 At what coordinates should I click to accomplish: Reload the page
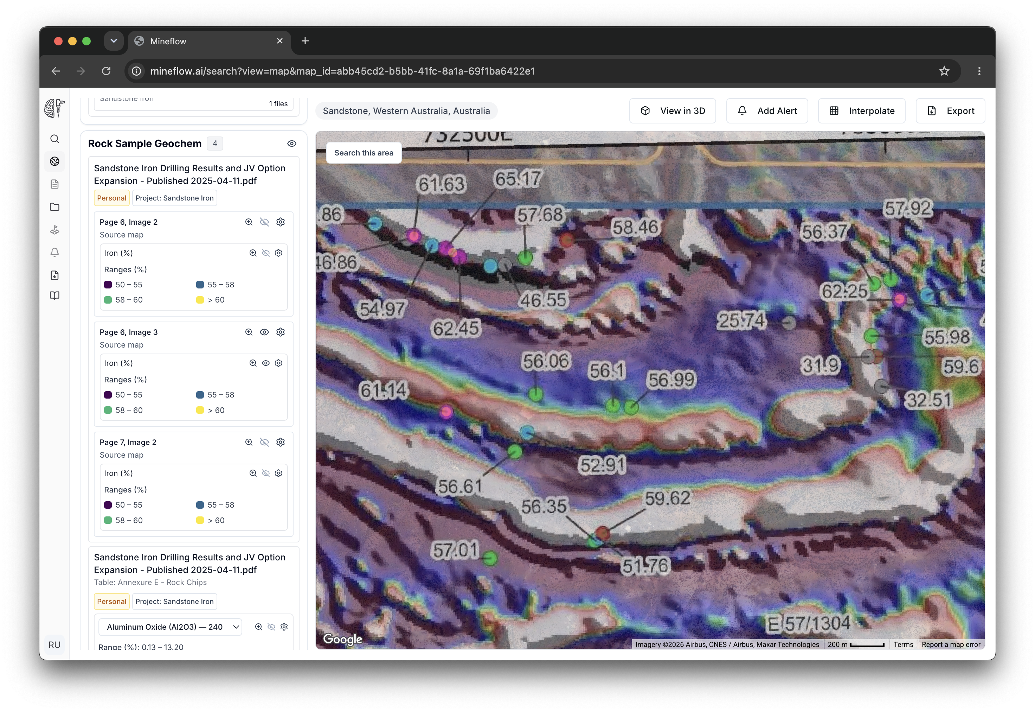coord(105,71)
